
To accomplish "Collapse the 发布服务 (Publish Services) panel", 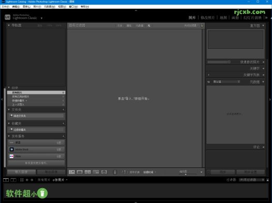I will click(9, 136).
